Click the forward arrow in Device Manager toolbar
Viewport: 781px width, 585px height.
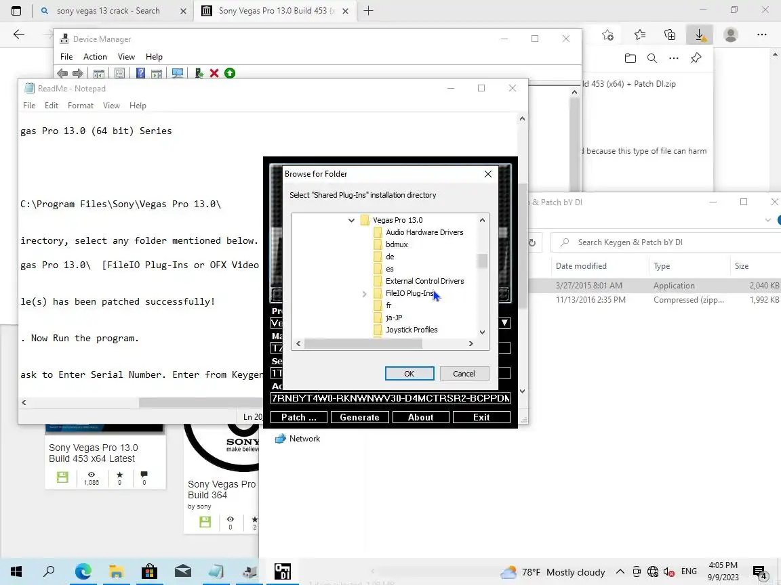78,73
